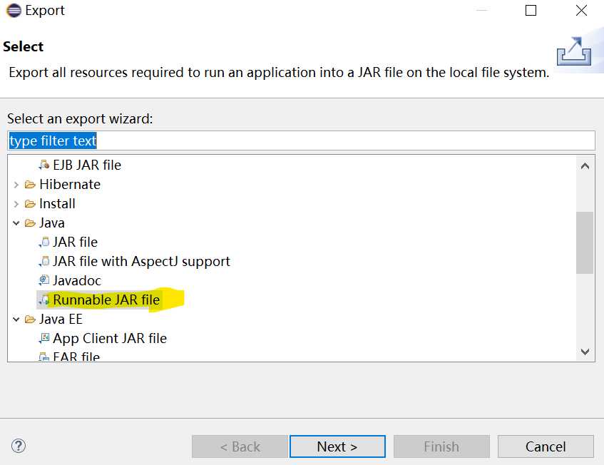Click the EJB JAR file icon
This screenshot has height=465, width=604.
coord(44,165)
